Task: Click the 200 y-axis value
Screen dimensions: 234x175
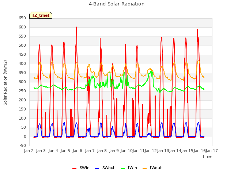Action: pyautogui.click(x=22, y=100)
